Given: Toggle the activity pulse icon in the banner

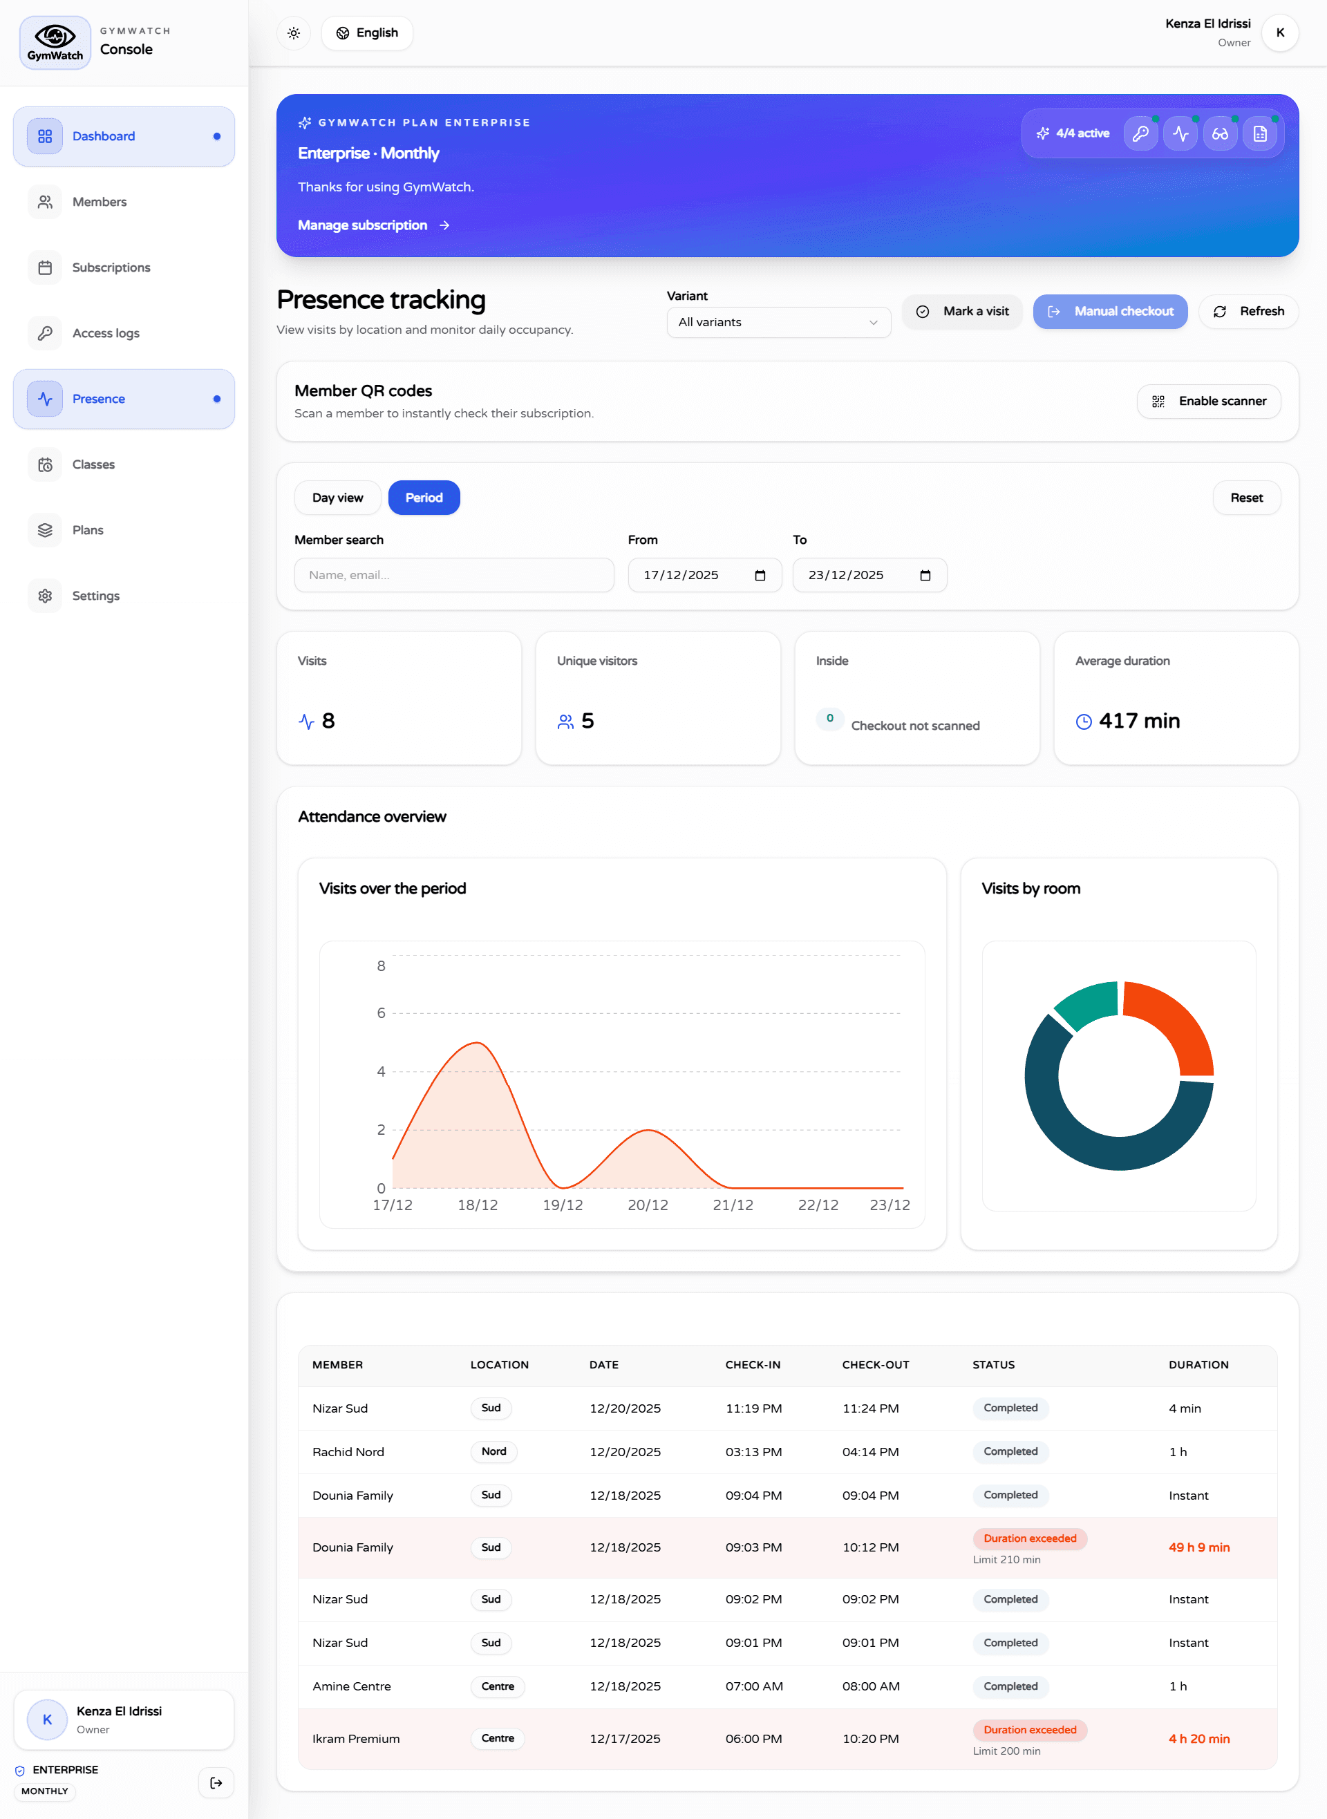Looking at the screenshot, I should tap(1180, 133).
